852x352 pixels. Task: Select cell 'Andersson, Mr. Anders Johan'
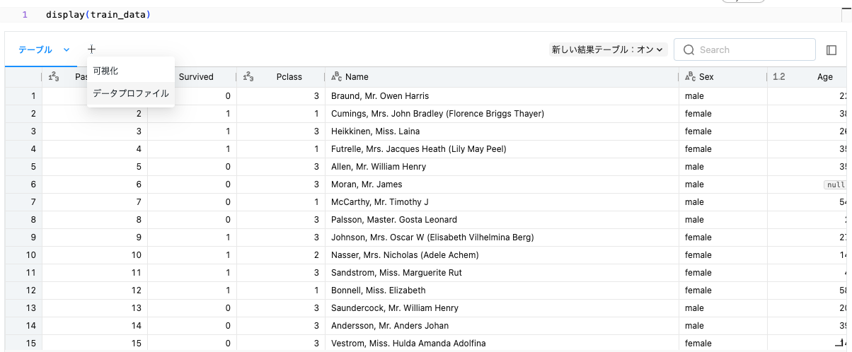[x=502, y=326]
